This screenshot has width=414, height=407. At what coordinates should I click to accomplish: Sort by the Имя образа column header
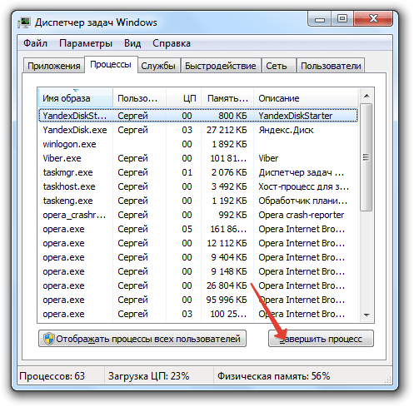pos(76,98)
